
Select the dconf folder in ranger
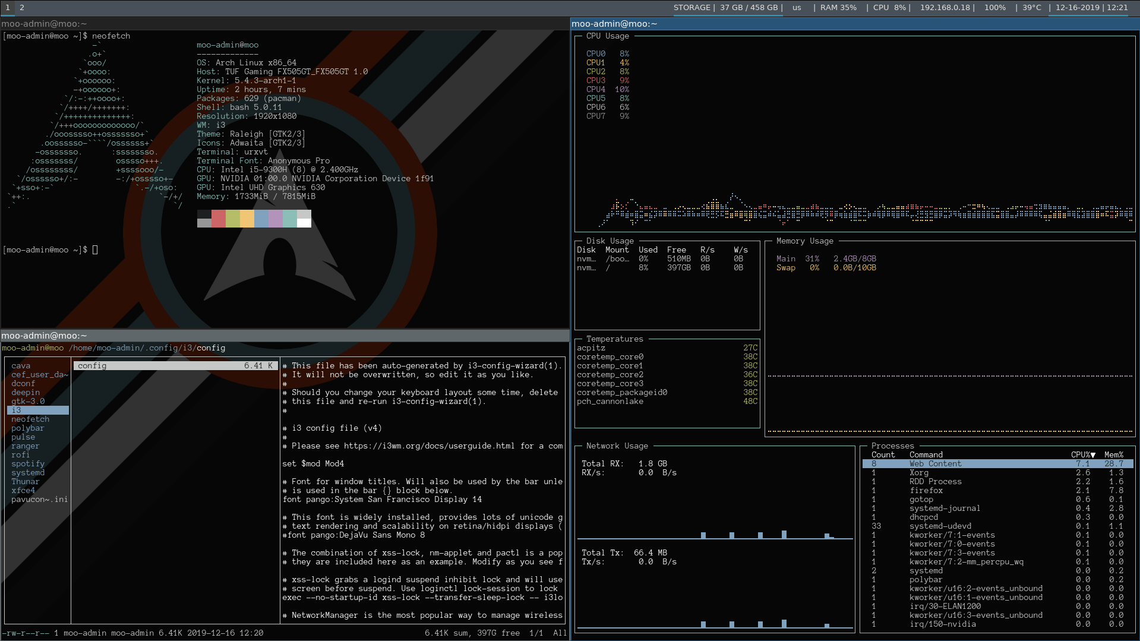point(38,384)
